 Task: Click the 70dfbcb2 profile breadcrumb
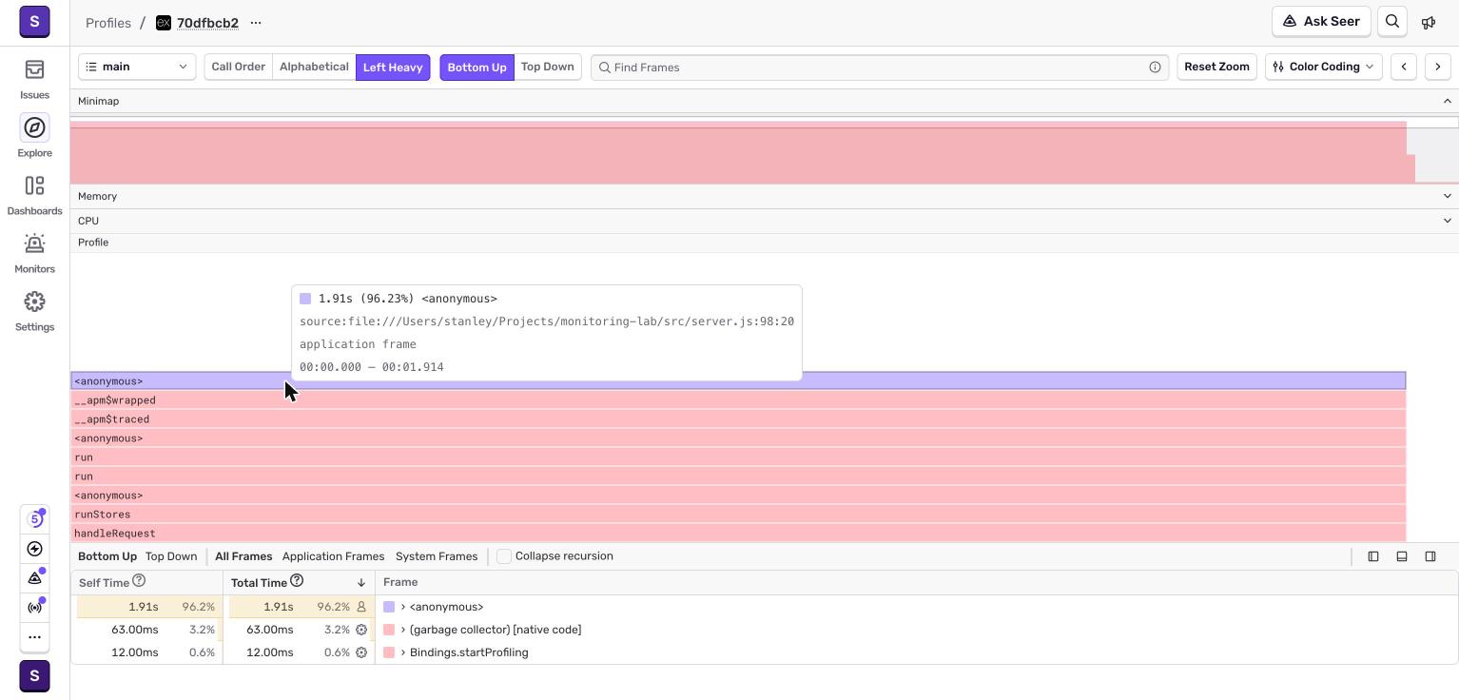point(207,23)
